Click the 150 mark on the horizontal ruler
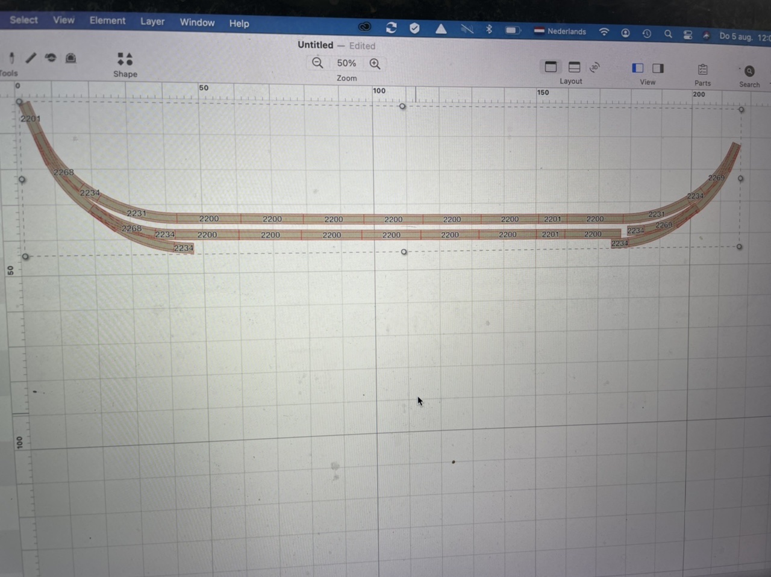The height and width of the screenshot is (577, 771). click(543, 92)
